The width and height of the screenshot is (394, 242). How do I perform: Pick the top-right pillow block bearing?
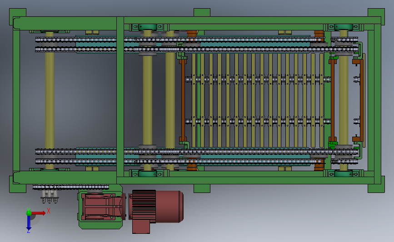point(344,27)
